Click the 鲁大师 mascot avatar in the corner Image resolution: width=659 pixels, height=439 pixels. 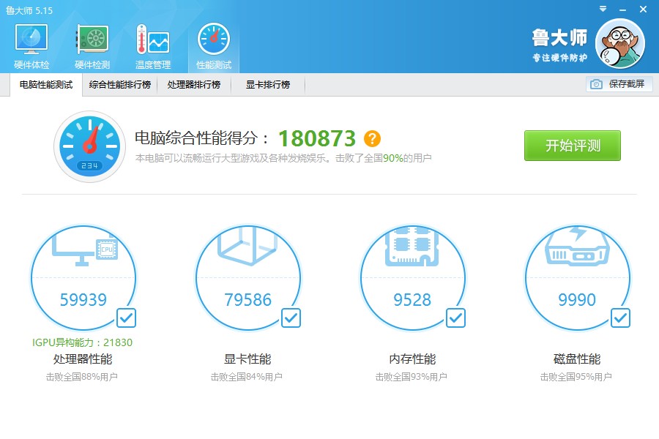pyautogui.click(x=621, y=42)
